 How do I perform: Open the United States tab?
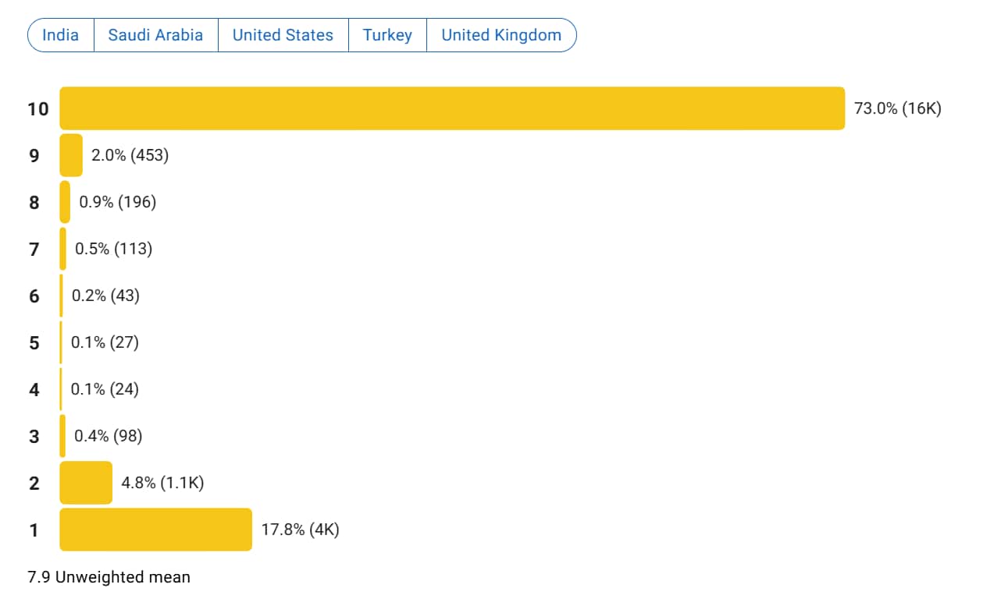283,35
